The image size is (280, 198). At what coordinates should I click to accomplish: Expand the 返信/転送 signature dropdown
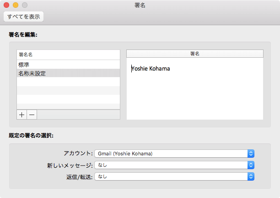pyautogui.click(x=174, y=176)
